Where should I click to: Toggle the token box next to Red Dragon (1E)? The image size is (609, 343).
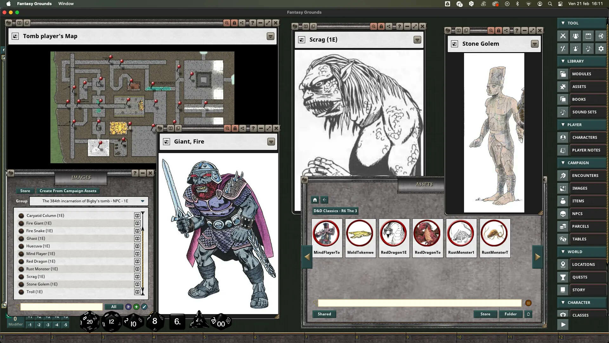[137, 261]
